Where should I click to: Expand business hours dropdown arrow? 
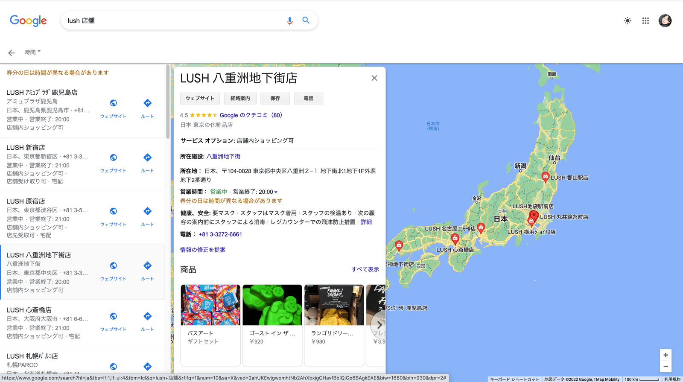pos(276,192)
